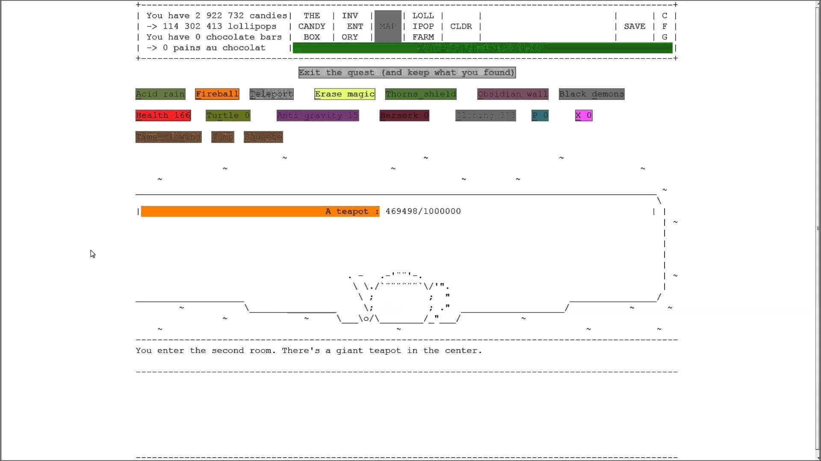
Task: Use the Teleport spell
Action: click(272, 94)
